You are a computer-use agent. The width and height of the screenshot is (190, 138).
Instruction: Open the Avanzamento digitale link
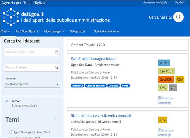tap(155, 2)
